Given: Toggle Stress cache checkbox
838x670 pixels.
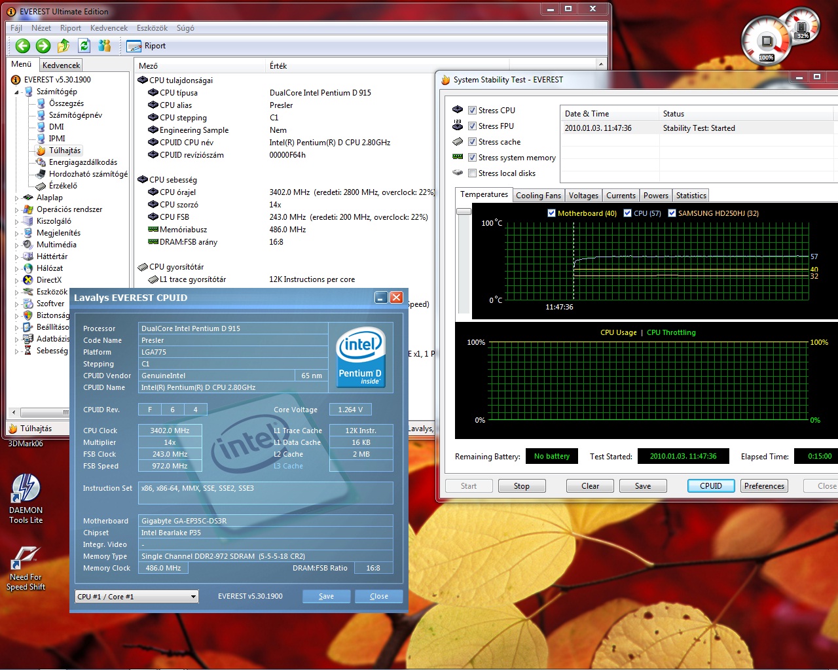Looking at the screenshot, I should [472, 141].
